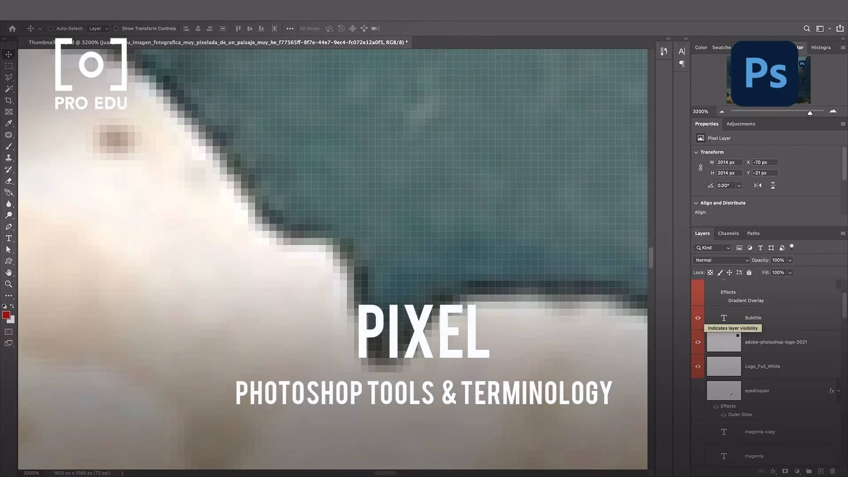Open the blend mode Normal dropdown

[x=721, y=260]
